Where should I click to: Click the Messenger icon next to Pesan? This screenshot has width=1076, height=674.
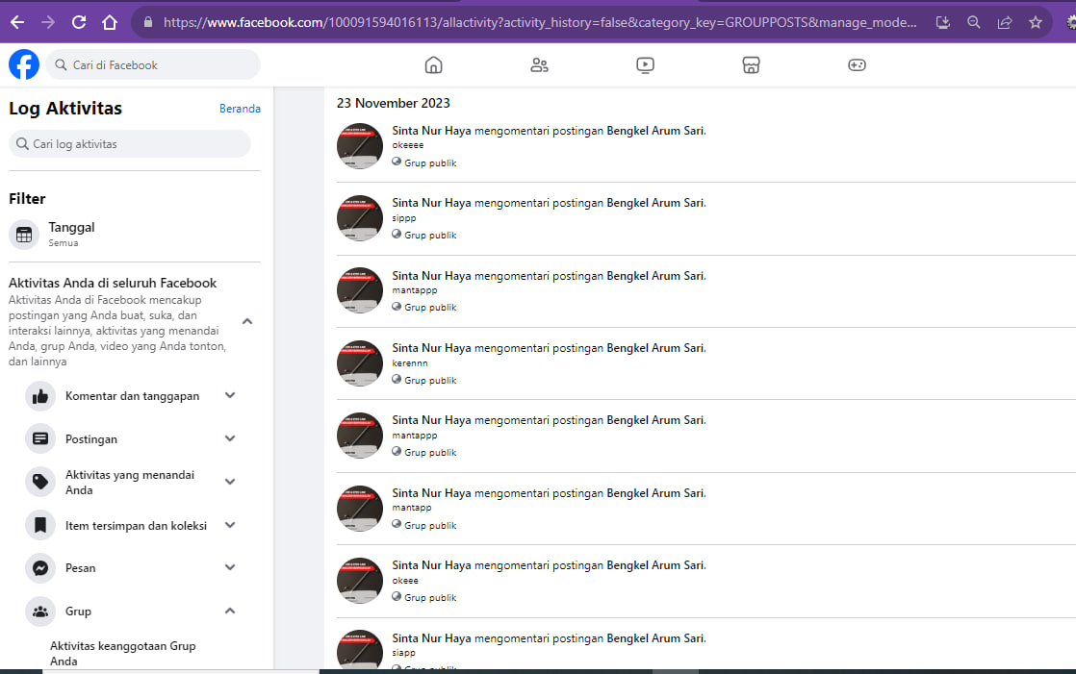pyautogui.click(x=40, y=568)
